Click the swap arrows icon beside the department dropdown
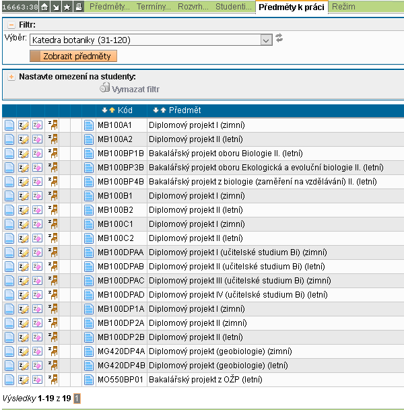404x410 pixels. tap(279, 38)
